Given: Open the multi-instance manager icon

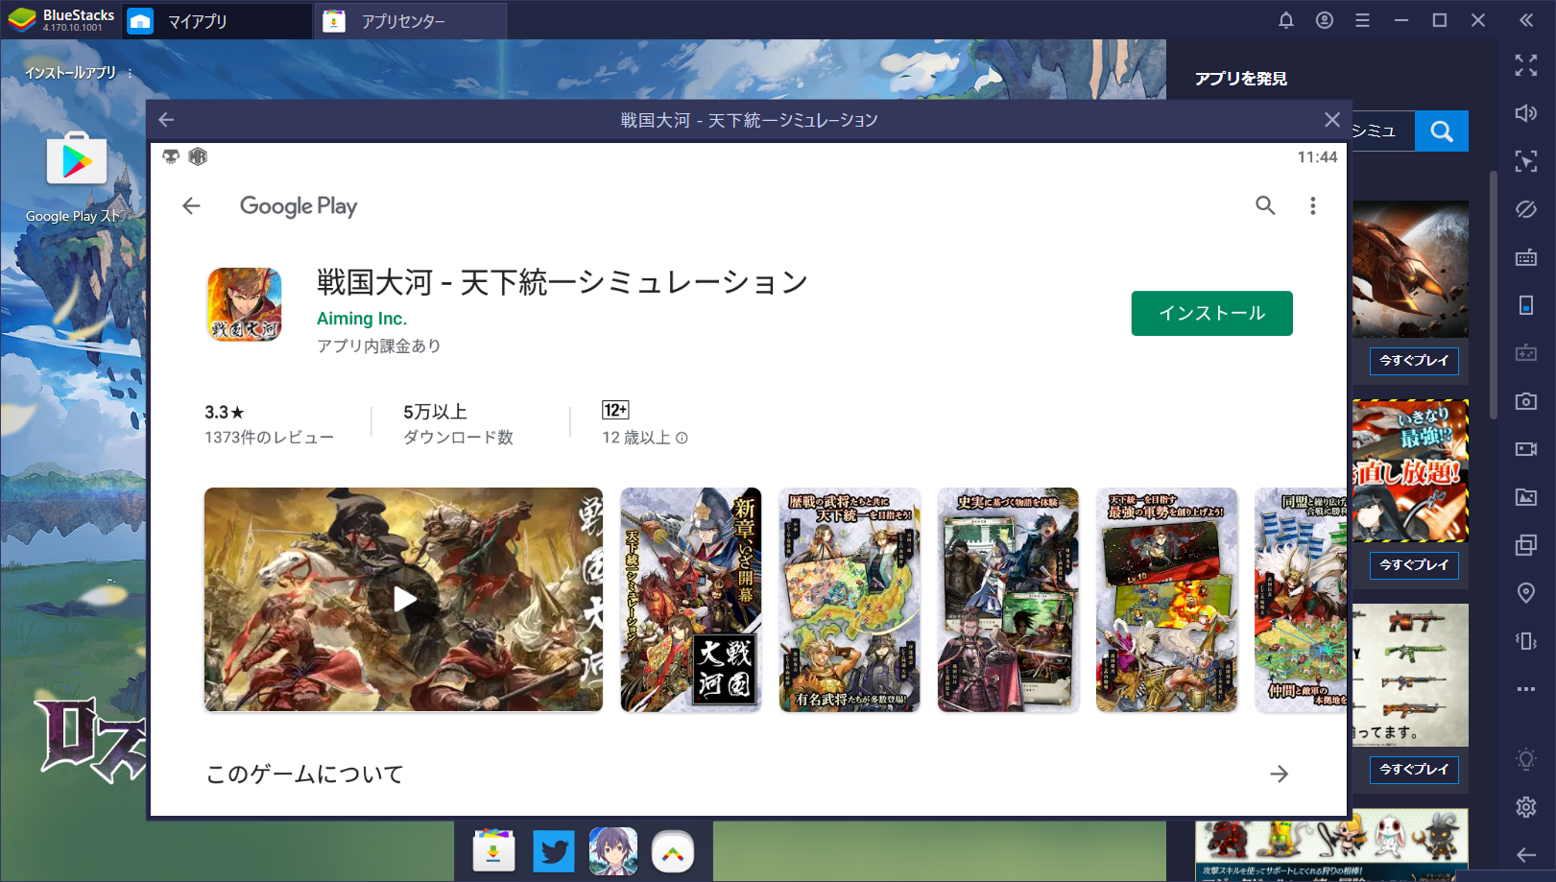Looking at the screenshot, I should coord(1526,545).
